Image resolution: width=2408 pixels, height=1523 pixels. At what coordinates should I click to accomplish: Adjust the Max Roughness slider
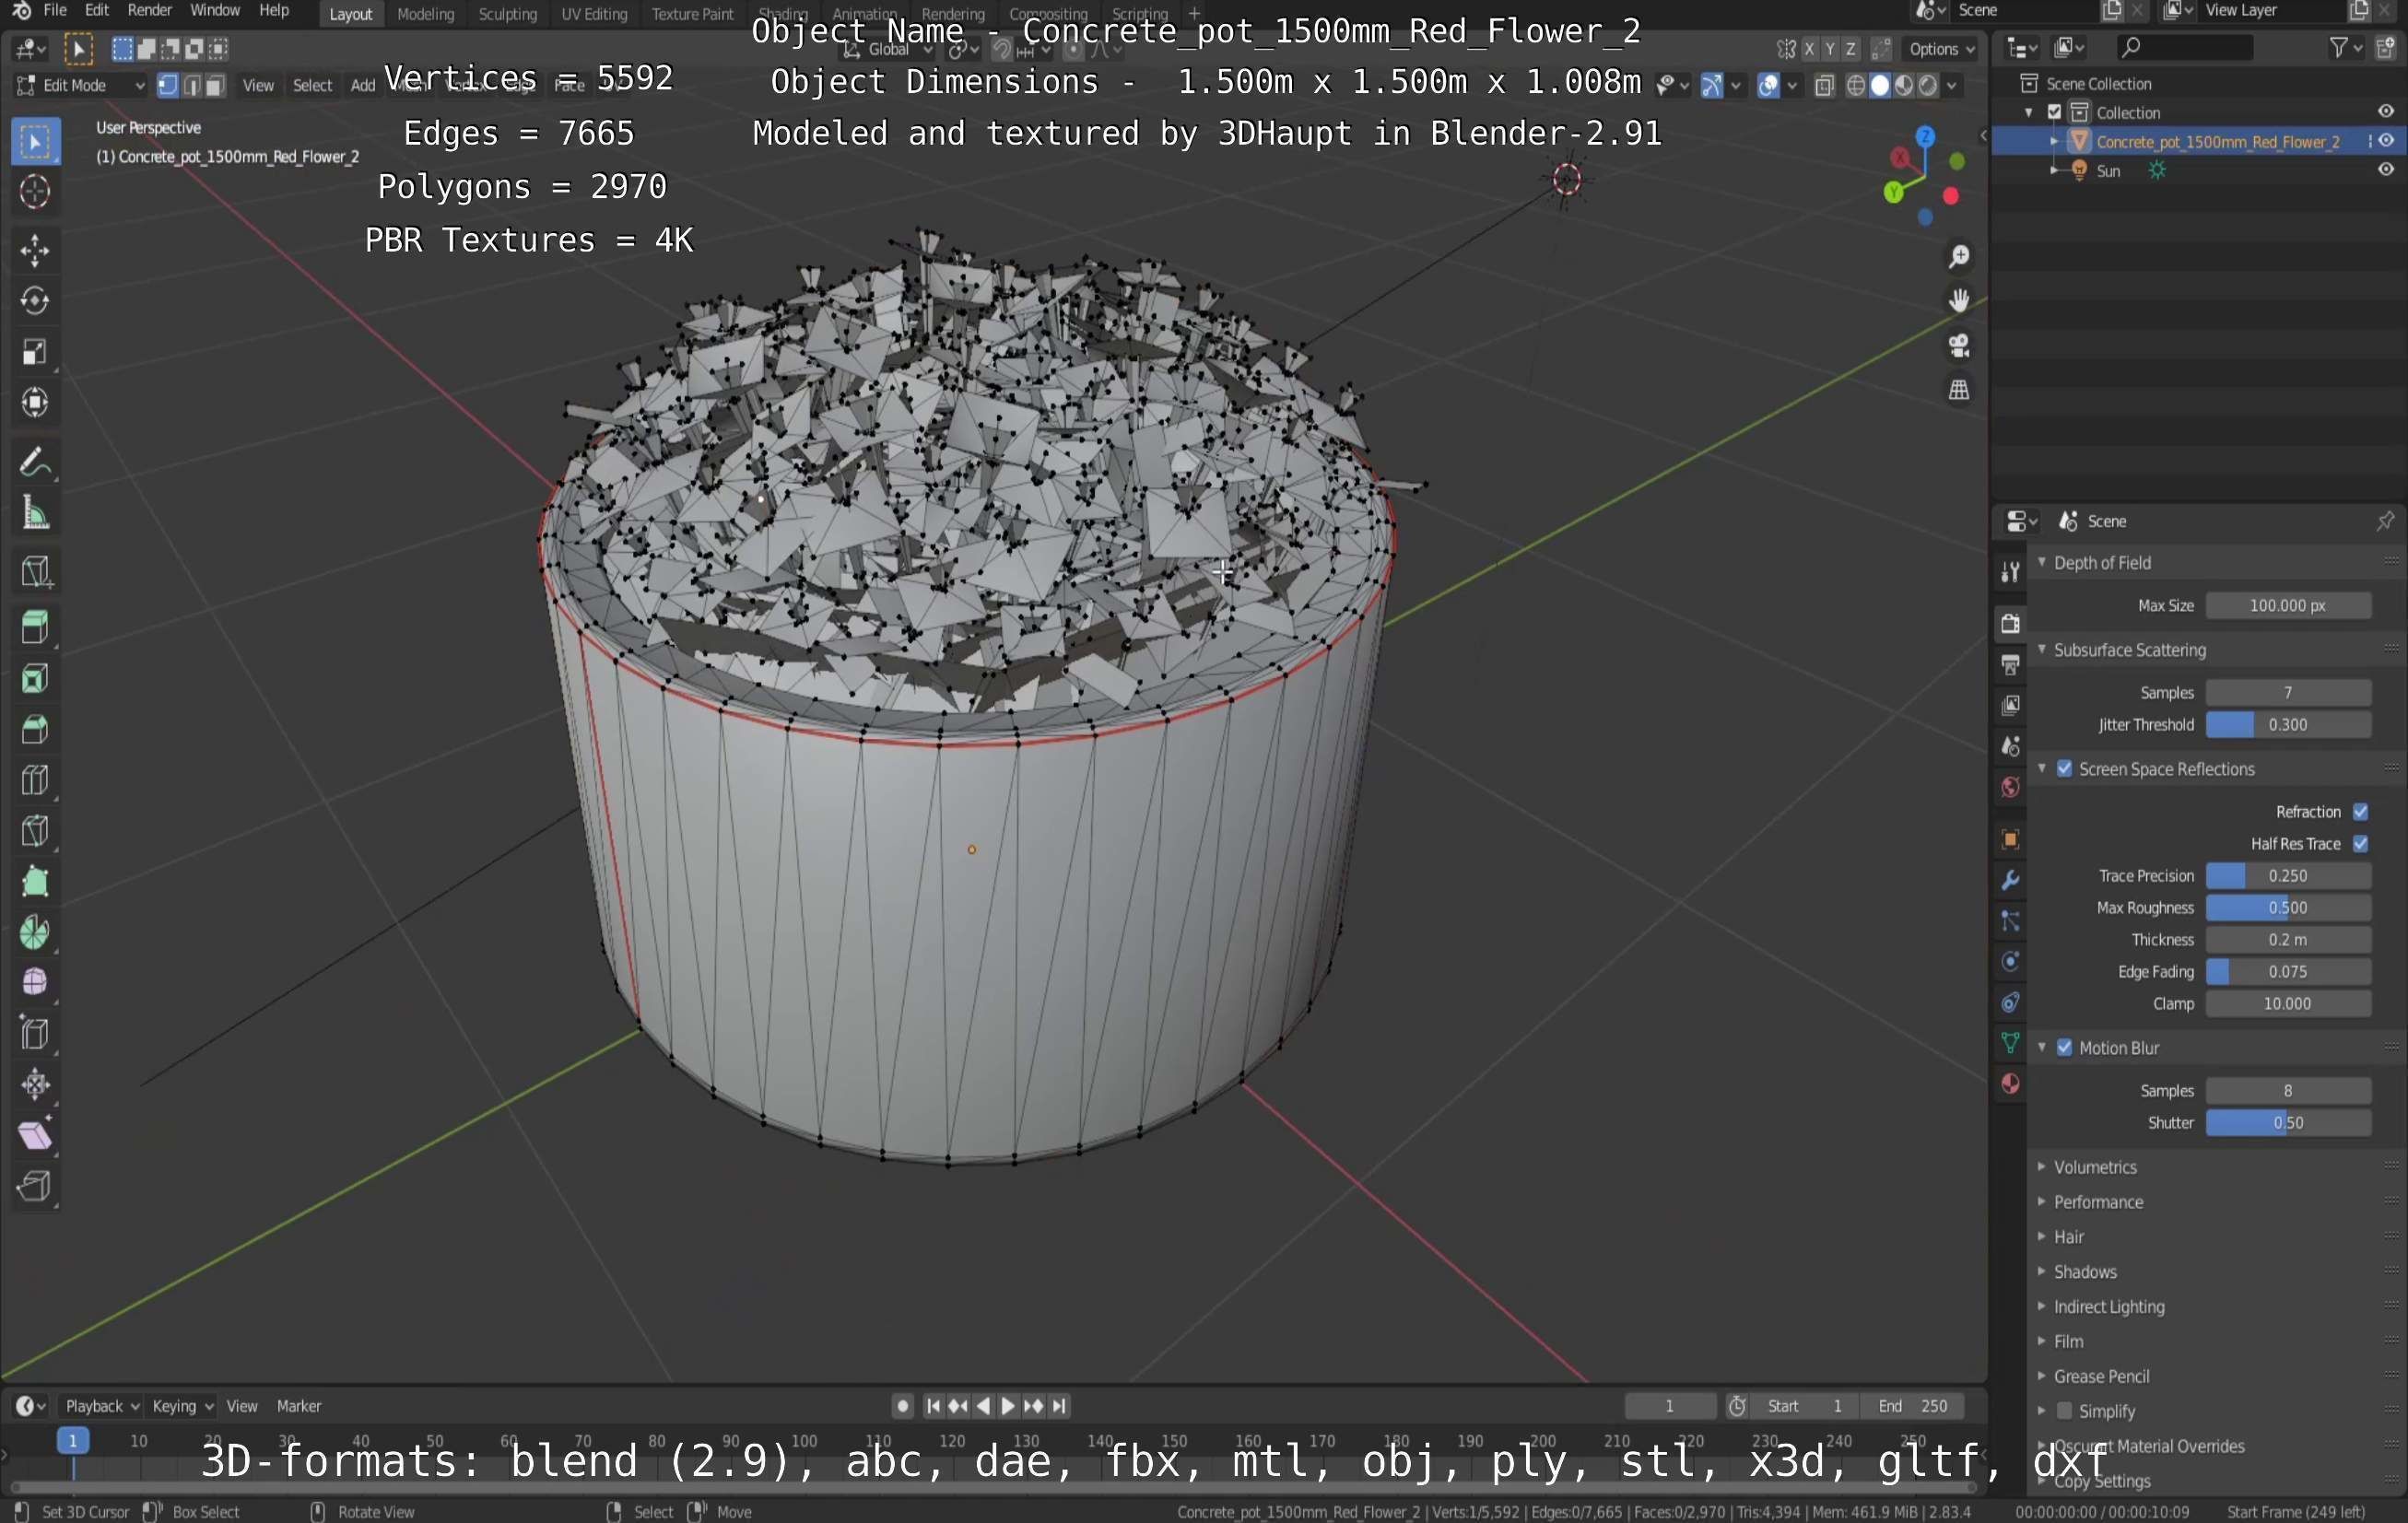point(2287,907)
